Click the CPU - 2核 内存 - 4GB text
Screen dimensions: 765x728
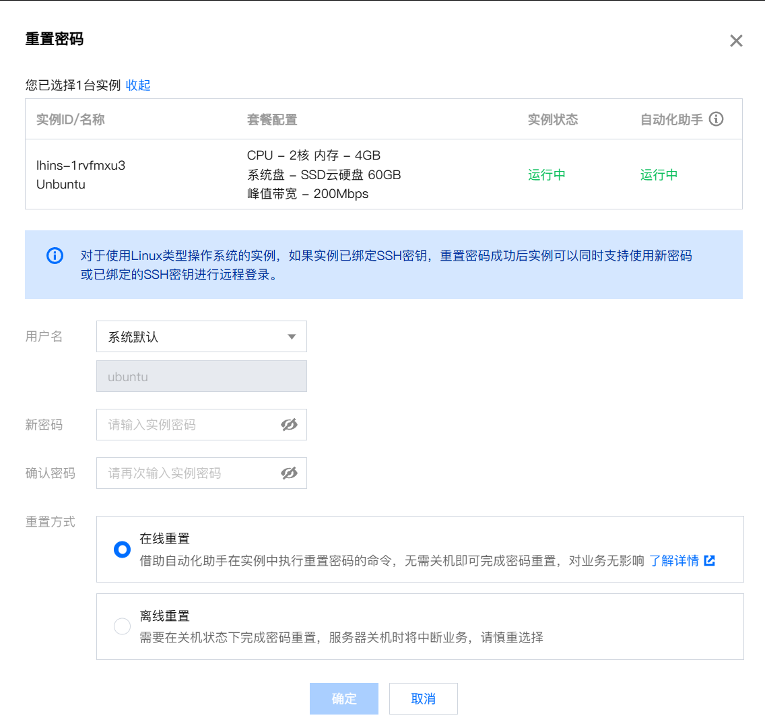pyautogui.click(x=314, y=155)
